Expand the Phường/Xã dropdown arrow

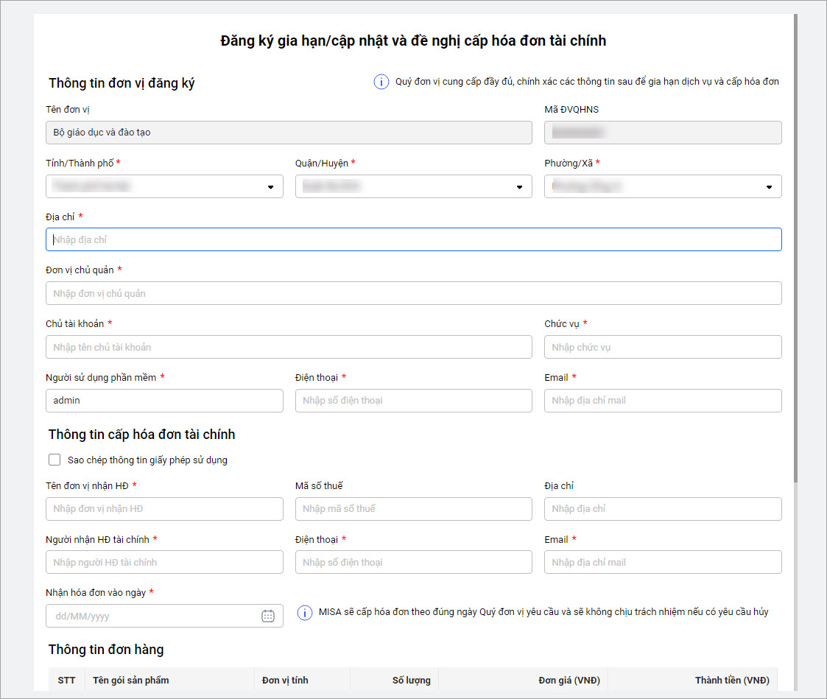(x=769, y=187)
